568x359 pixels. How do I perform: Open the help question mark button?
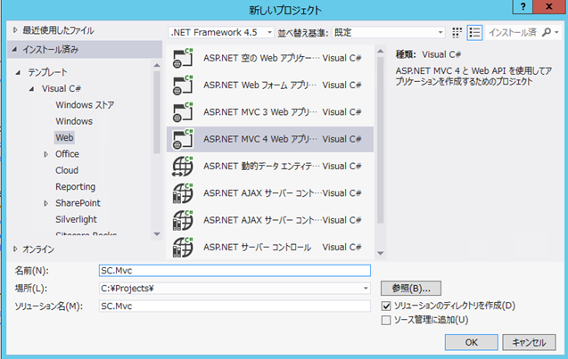pos(523,7)
